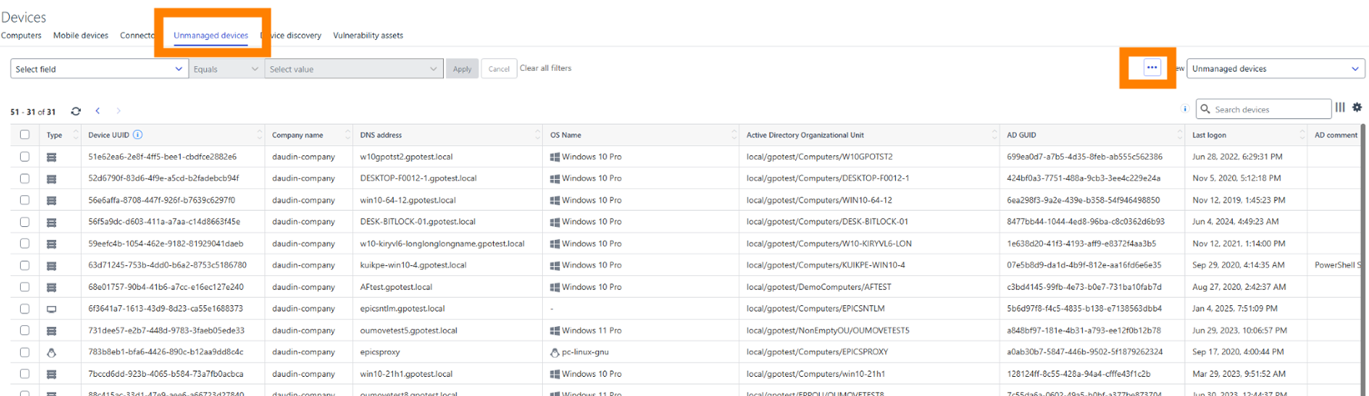Screen dimensions: 1369x396
Task: Open the three-dots more actions menu
Action: tap(1151, 68)
